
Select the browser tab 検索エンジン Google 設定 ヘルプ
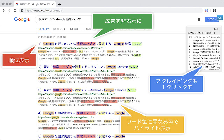pos(35,4)
